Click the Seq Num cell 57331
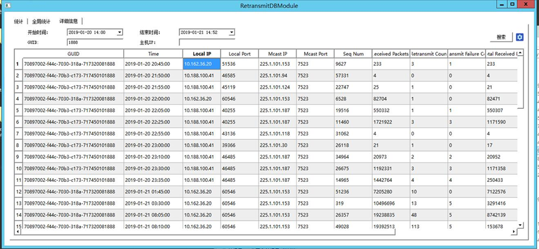 (353, 75)
